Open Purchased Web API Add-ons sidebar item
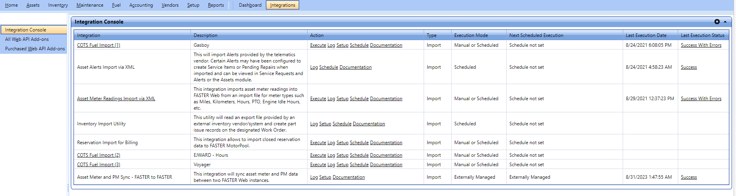 [35, 49]
